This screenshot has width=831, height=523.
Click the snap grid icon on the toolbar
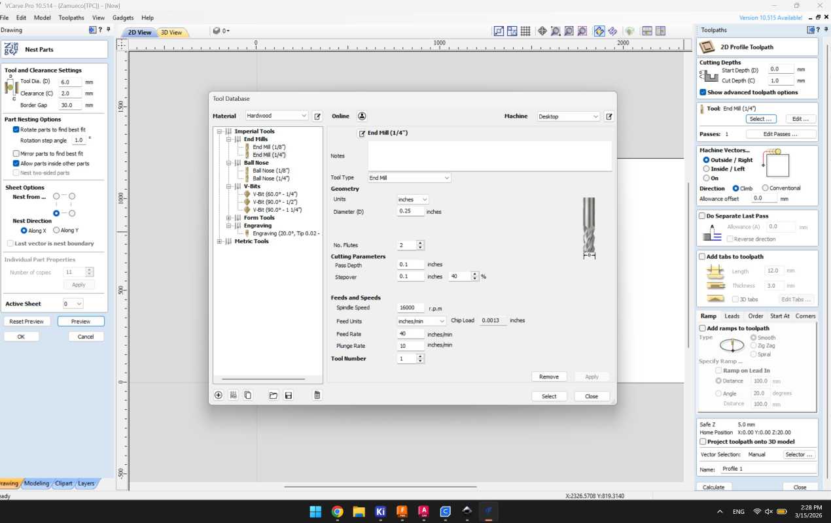525,31
